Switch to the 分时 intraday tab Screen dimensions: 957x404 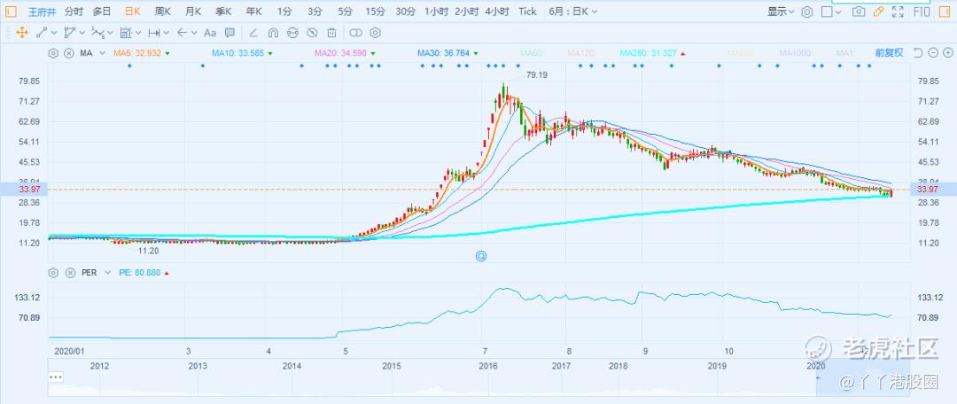pyautogui.click(x=74, y=12)
